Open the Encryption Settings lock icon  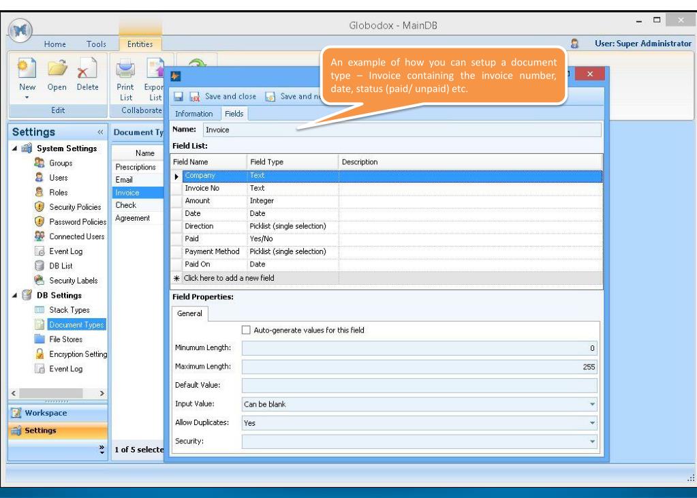[40, 354]
